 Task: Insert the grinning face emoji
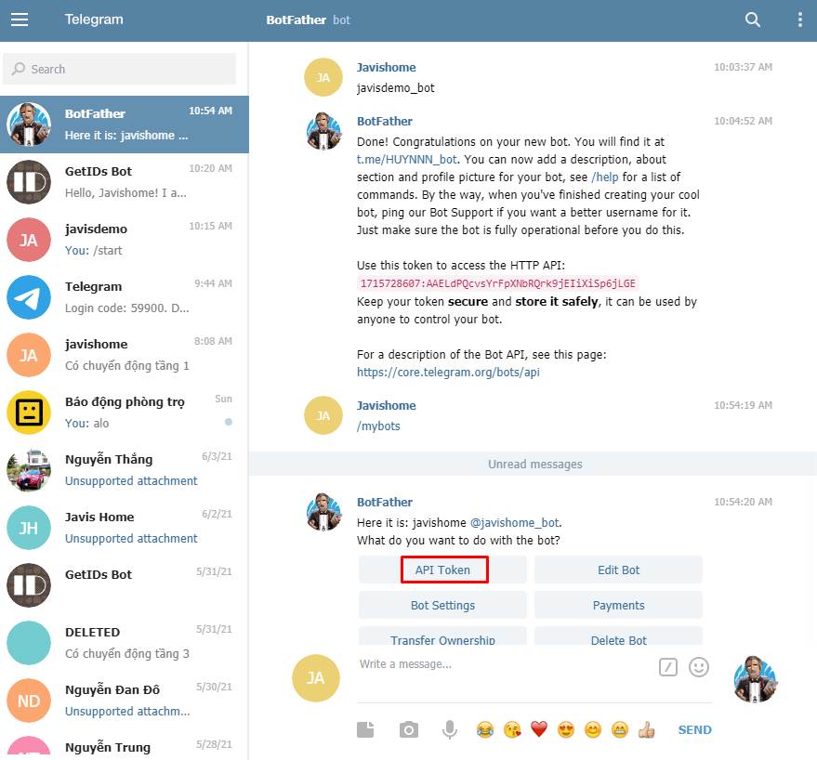620,729
